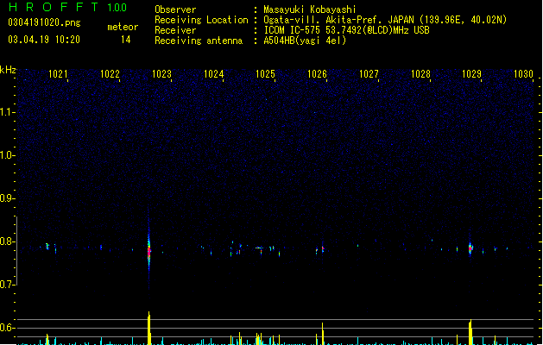Click the 1030 time axis label
Image resolution: width=543 pixels, height=345 pixels.
pos(523,74)
